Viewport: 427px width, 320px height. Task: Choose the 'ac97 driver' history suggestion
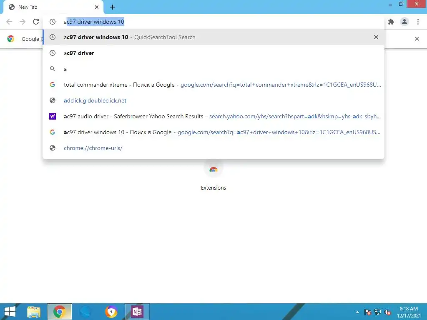(213, 53)
